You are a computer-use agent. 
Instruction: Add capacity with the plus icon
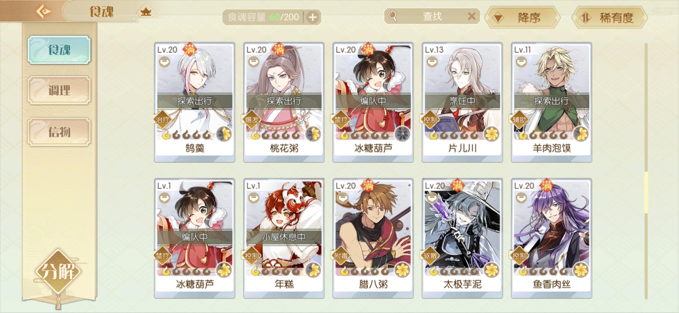click(x=313, y=17)
